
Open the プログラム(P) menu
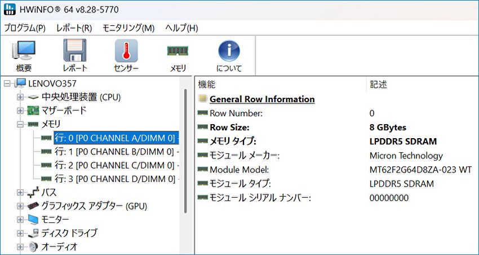(x=25, y=28)
